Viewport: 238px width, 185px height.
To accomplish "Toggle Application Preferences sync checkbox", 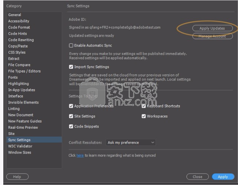I will coord(71,106).
